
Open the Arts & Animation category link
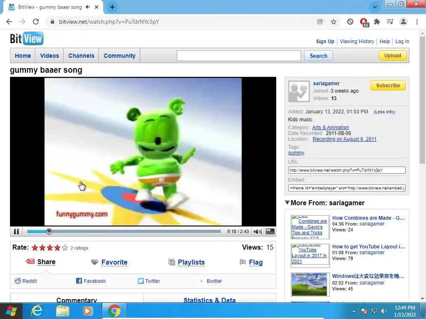[x=330, y=127]
